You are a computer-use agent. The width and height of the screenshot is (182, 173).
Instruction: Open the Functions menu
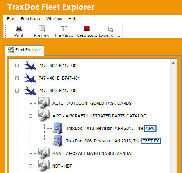coord(30,19)
